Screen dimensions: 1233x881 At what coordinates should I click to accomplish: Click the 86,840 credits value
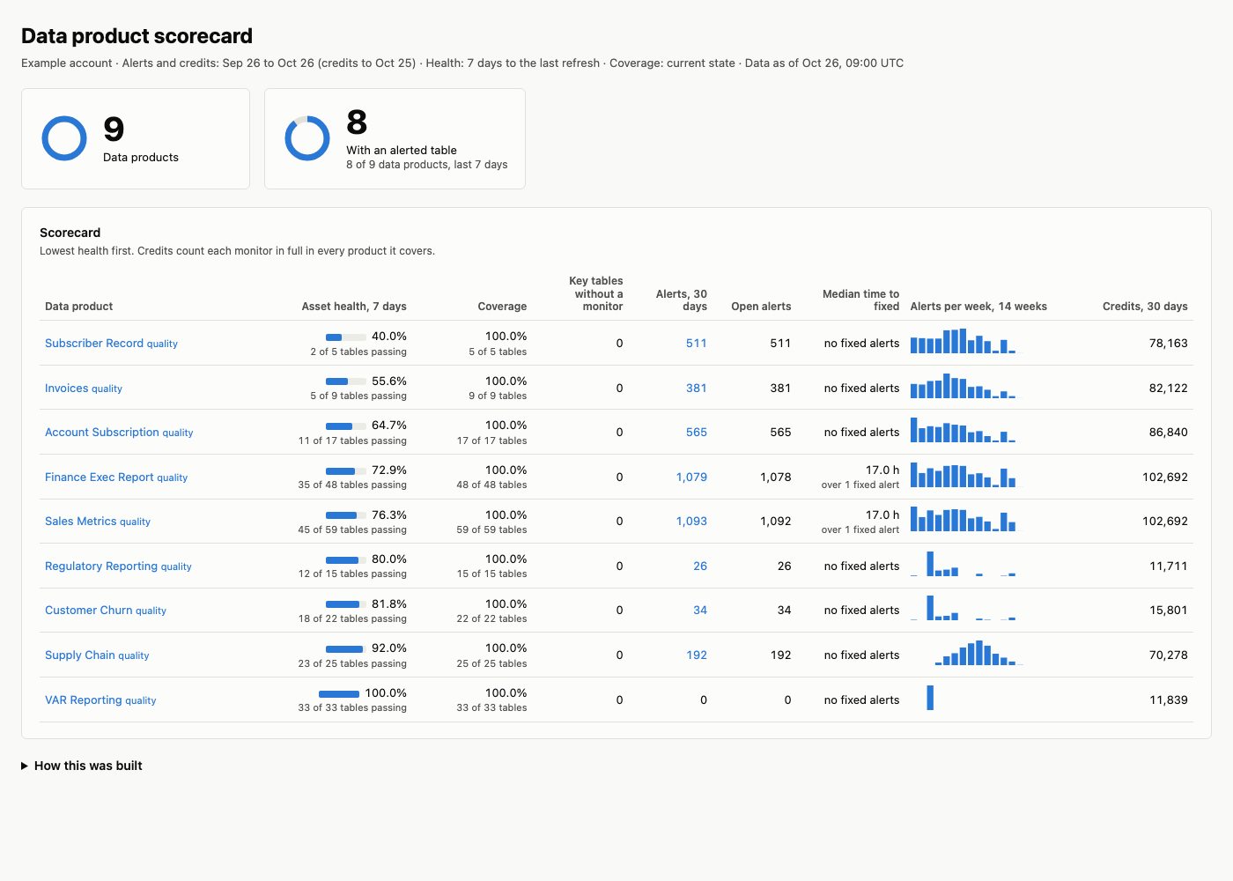click(1169, 433)
